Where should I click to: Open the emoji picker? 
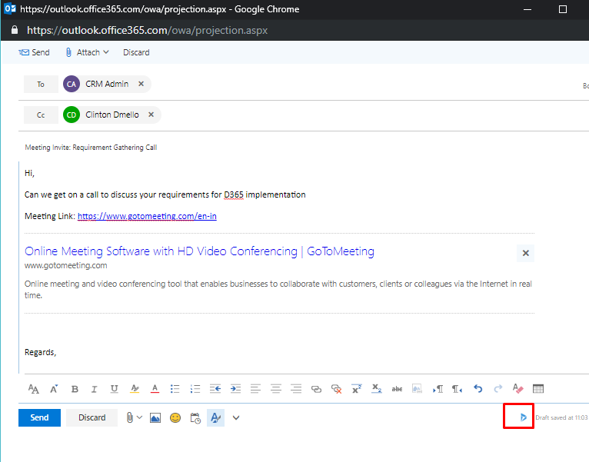[175, 417]
